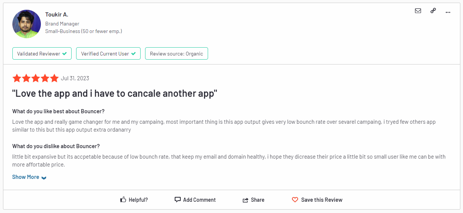Click the Small-Business company size link
Screen dimensions: 463x213
(x=84, y=31)
